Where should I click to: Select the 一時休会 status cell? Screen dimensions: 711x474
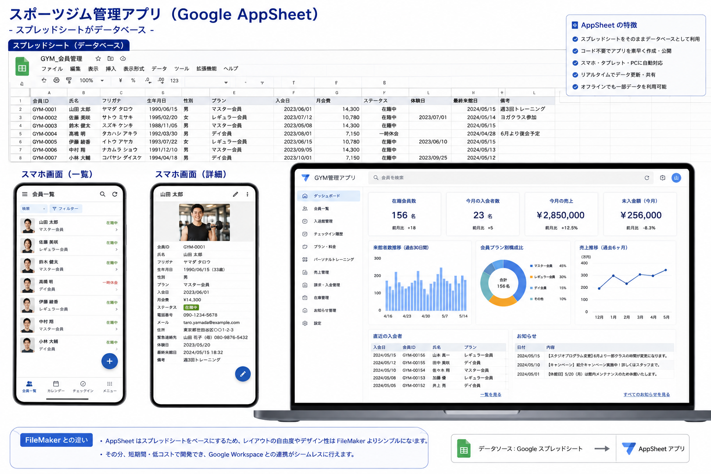389,134
